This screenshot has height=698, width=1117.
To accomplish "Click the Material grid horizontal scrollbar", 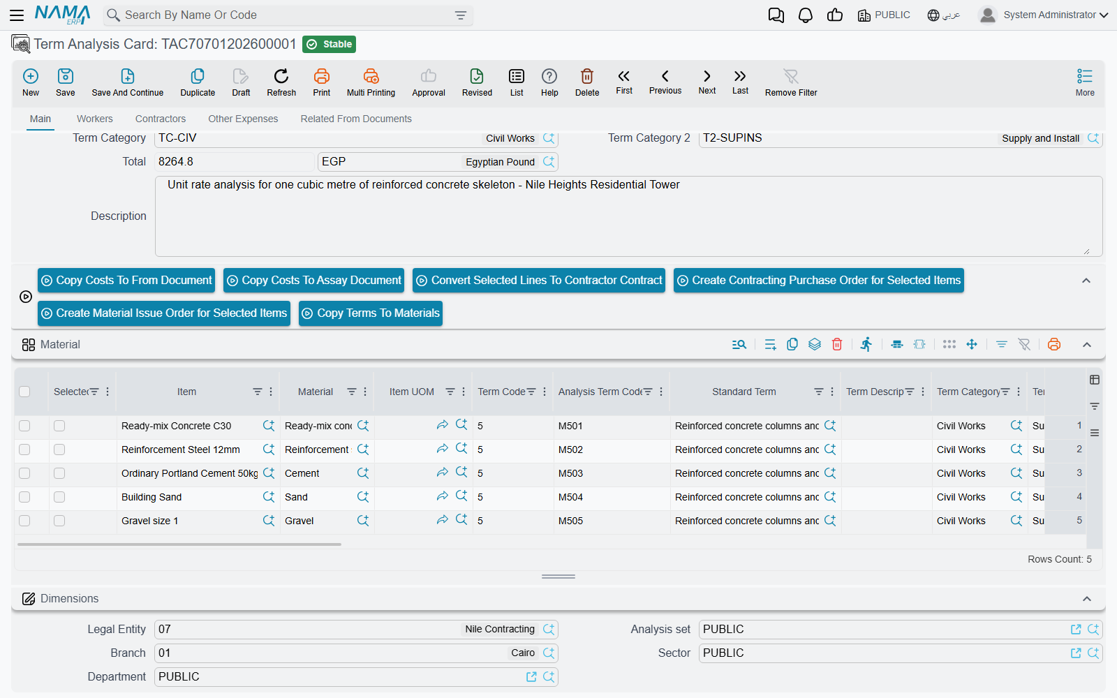I will [x=179, y=544].
